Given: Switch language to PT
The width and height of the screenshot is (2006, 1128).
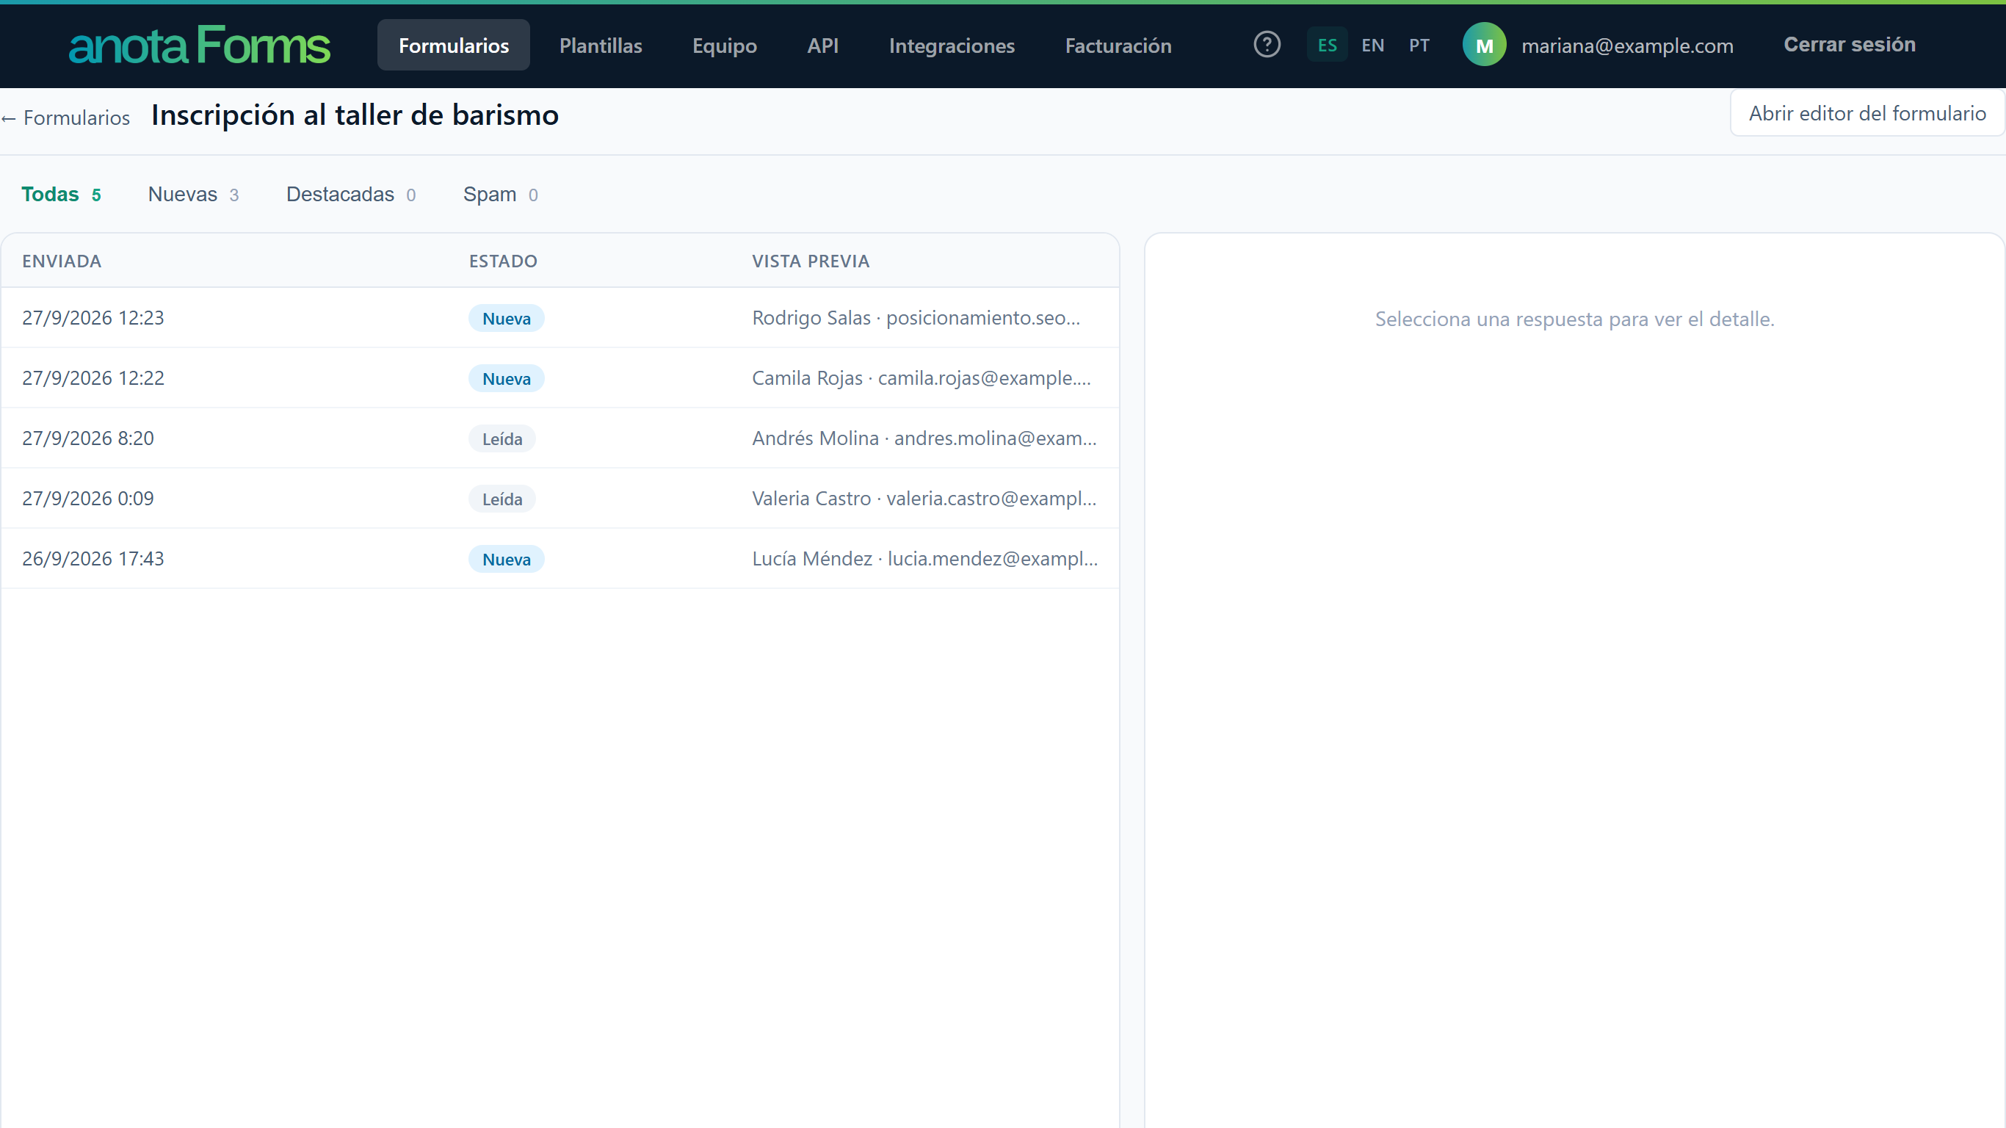Looking at the screenshot, I should click(x=1419, y=46).
